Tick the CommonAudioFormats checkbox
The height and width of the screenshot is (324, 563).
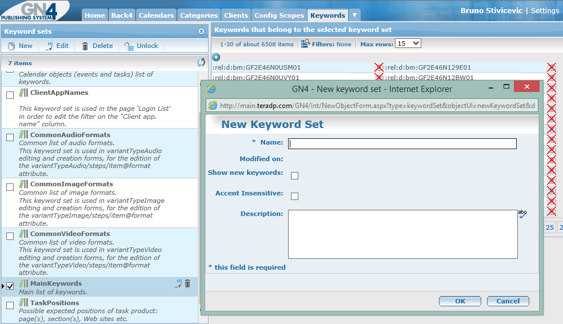(x=10, y=137)
